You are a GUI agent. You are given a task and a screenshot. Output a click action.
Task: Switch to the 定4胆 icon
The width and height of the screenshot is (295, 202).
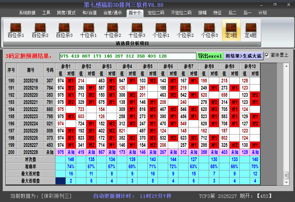(x=251, y=30)
